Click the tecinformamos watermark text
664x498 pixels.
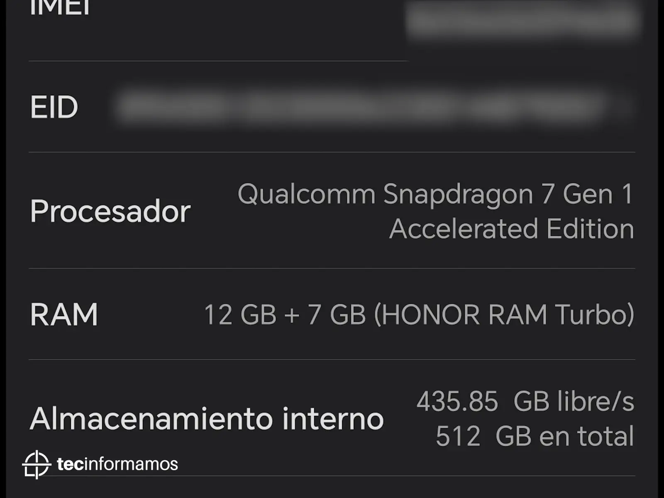click(x=117, y=464)
